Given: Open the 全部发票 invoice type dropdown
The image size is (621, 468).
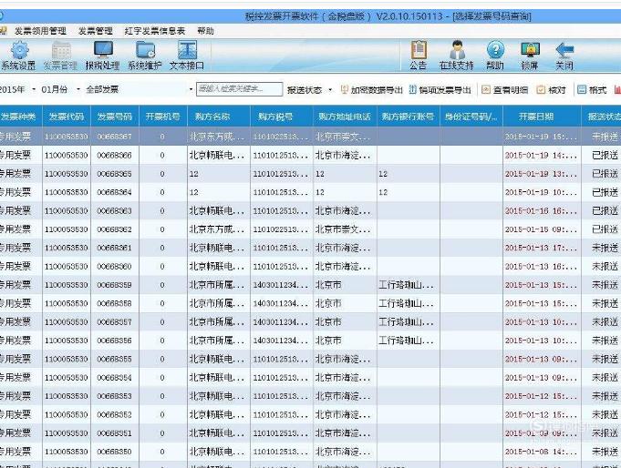Looking at the screenshot, I should [139, 89].
